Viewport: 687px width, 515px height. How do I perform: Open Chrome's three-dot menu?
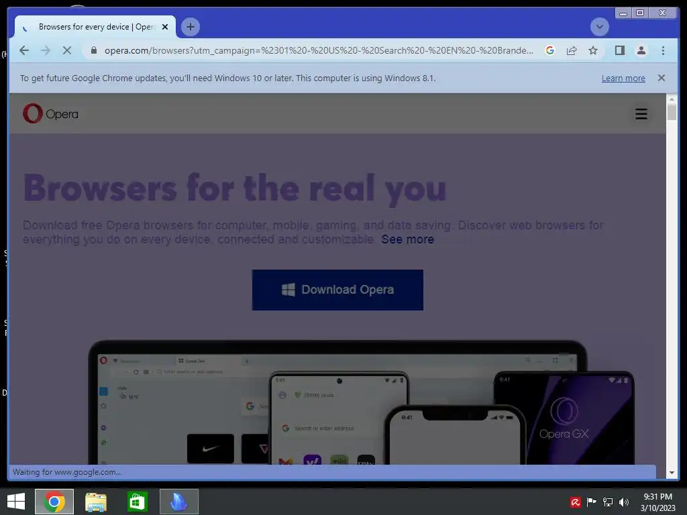[663, 50]
